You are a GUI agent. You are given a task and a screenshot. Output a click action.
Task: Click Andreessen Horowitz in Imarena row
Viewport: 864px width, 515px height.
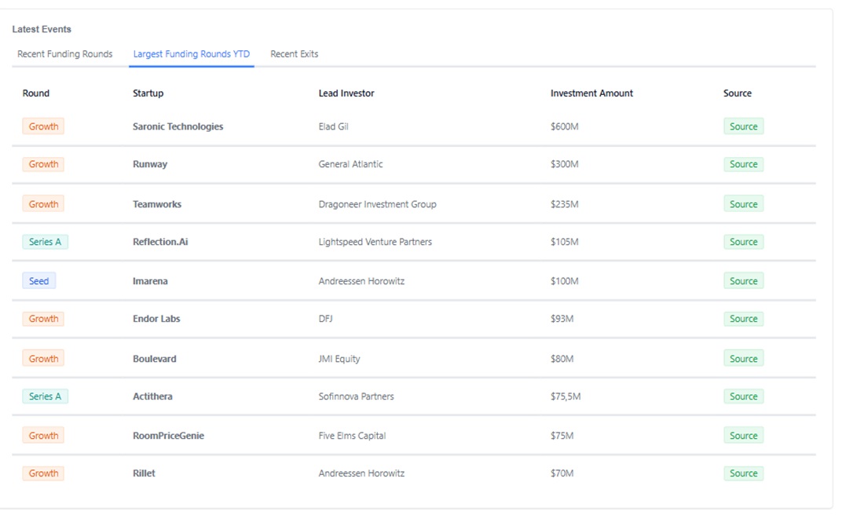click(x=361, y=281)
